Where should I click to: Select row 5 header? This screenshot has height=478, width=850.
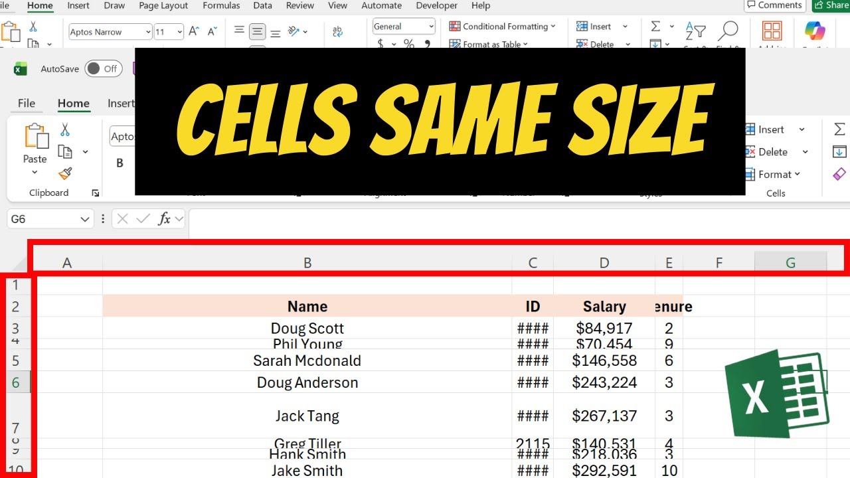[x=16, y=360]
